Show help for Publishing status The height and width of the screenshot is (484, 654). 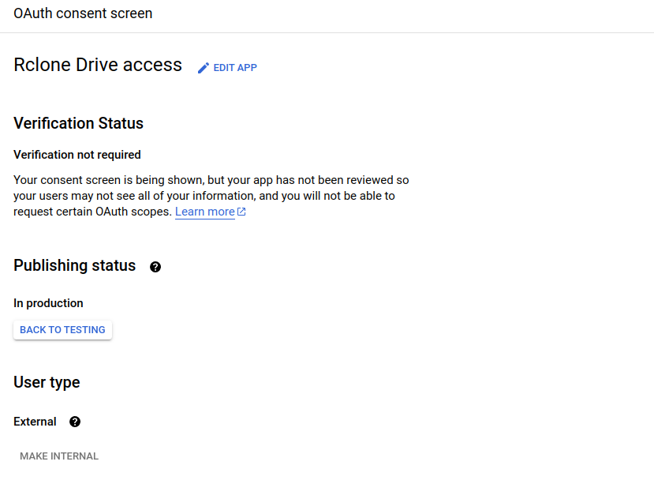click(155, 267)
